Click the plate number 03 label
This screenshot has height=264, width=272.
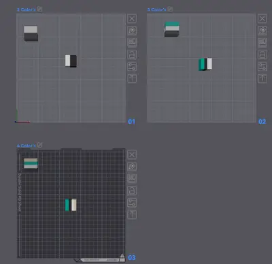pyautogui.click(x=132, y=257)
